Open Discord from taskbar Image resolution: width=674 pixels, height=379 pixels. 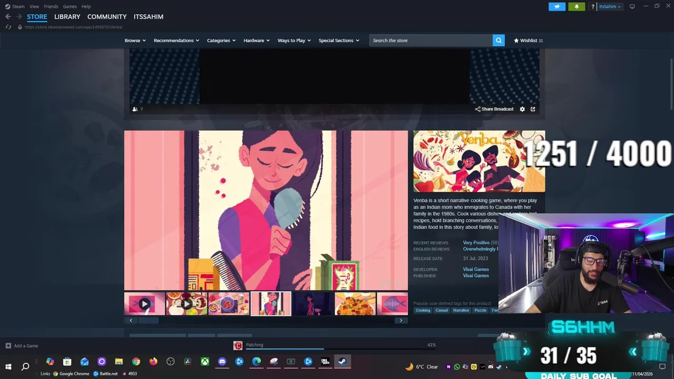click(222, 362)
